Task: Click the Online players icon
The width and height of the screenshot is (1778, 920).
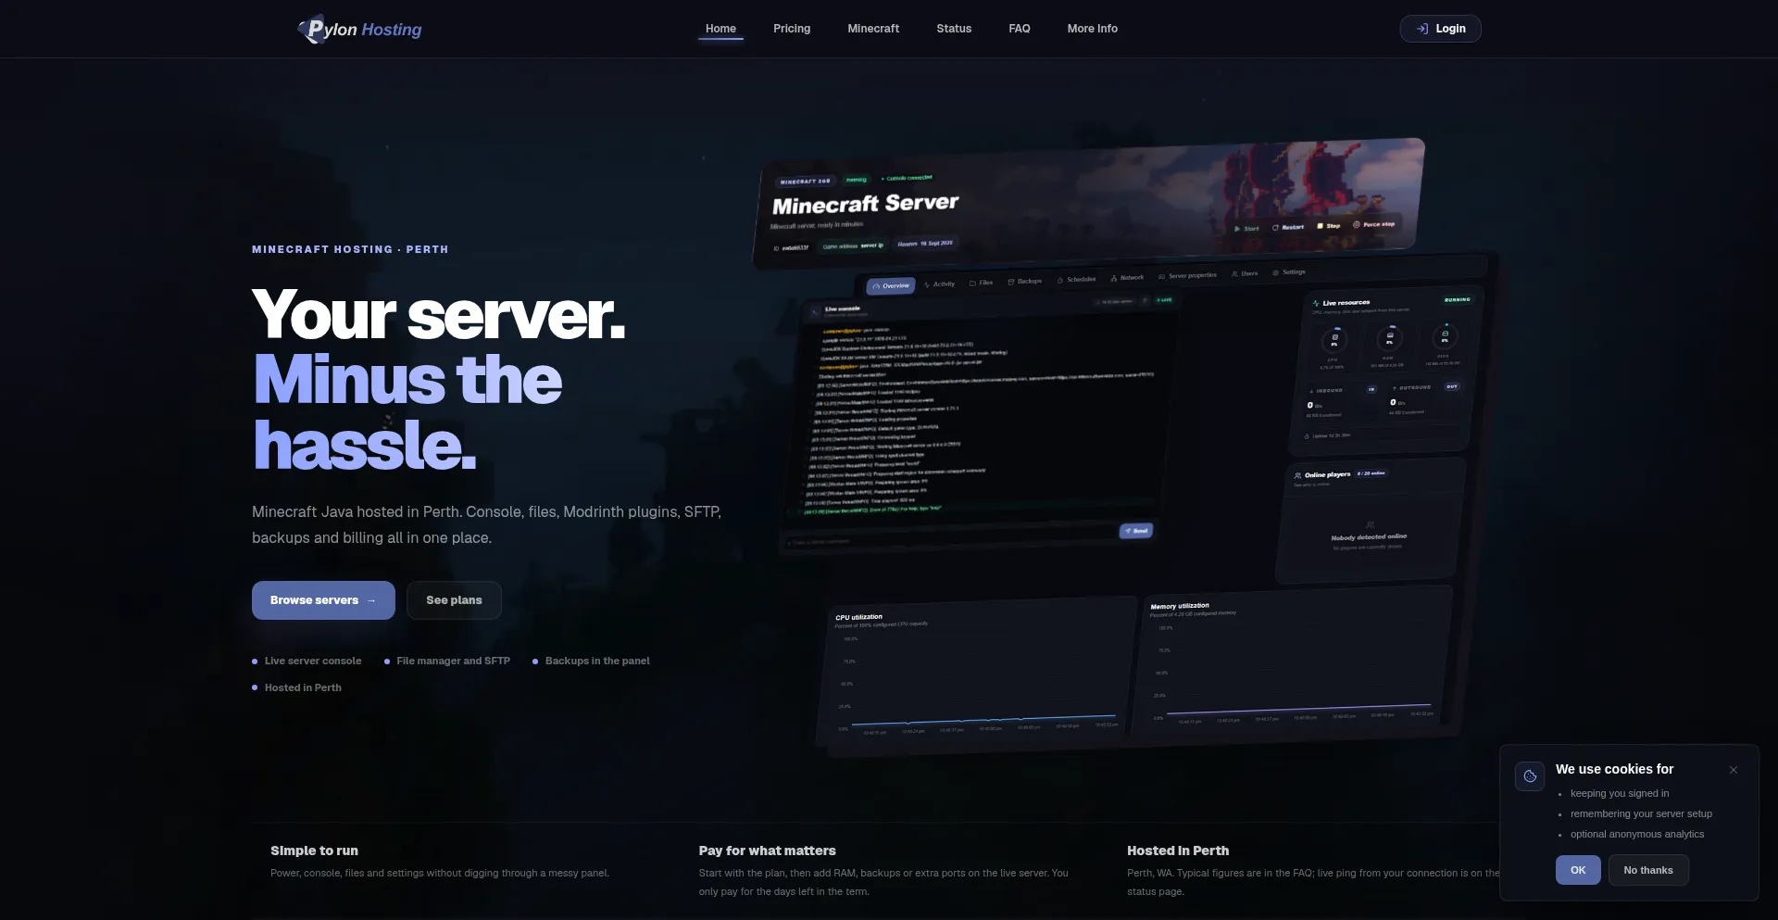Action: (1297, 475)
